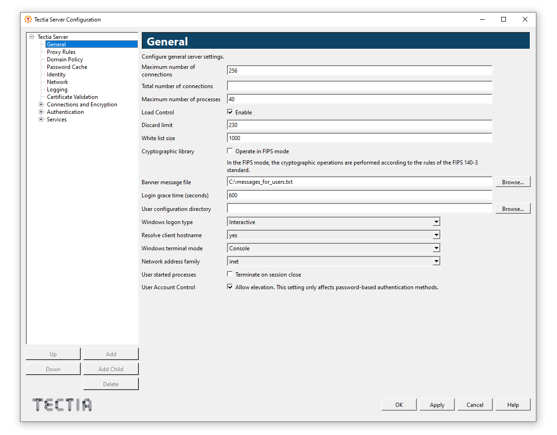Expand the Services tree node
557x435 pixels.
(41, 120)
